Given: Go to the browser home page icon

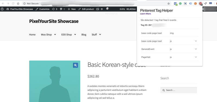Looking at the screenshot, I should pyautogui.click(x=18, y=4).
